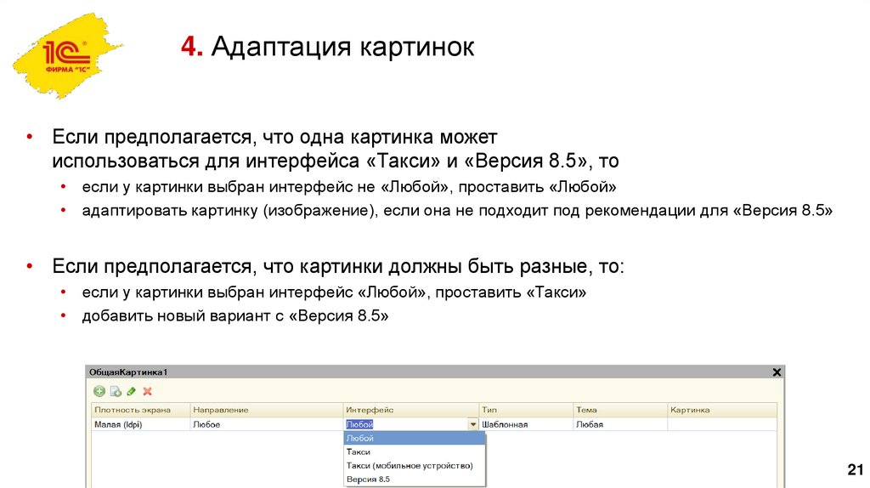This screenshot has height=488, width=870.
Task: Click the 'ОбщаяКартинка1' window title
Action: click(128, 372)
